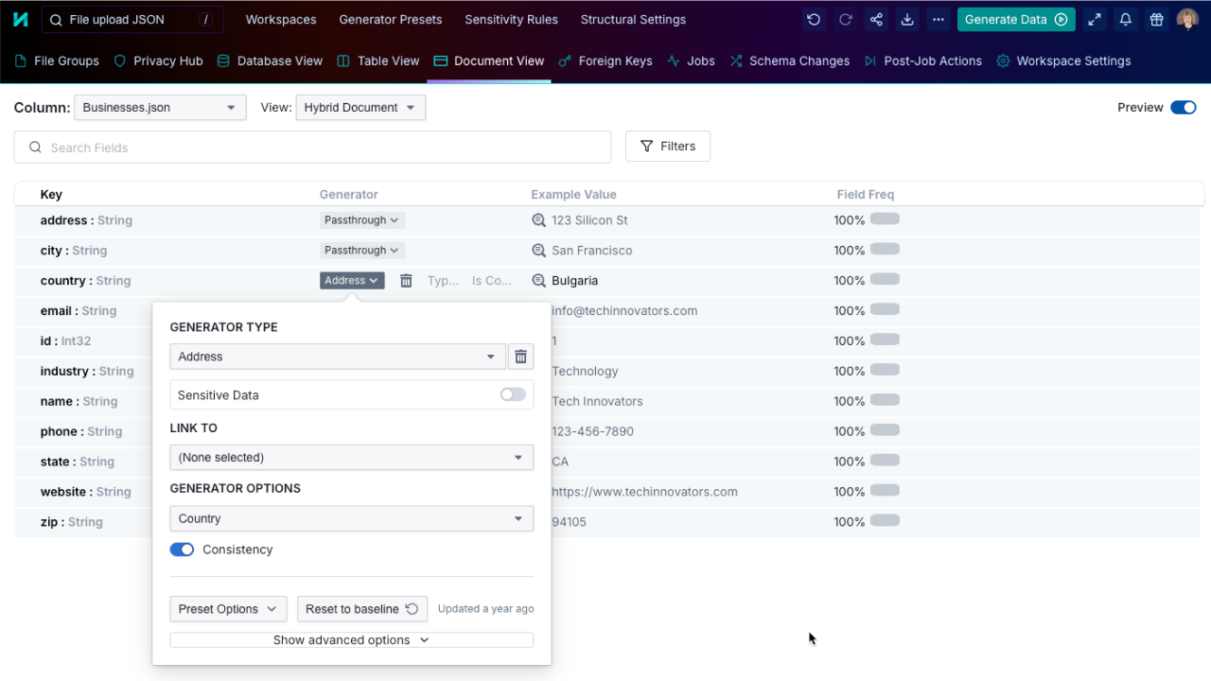The height and width of the screenshot is (681, 1211).
Task: Select the Document View tab
Action: [489, 61]
